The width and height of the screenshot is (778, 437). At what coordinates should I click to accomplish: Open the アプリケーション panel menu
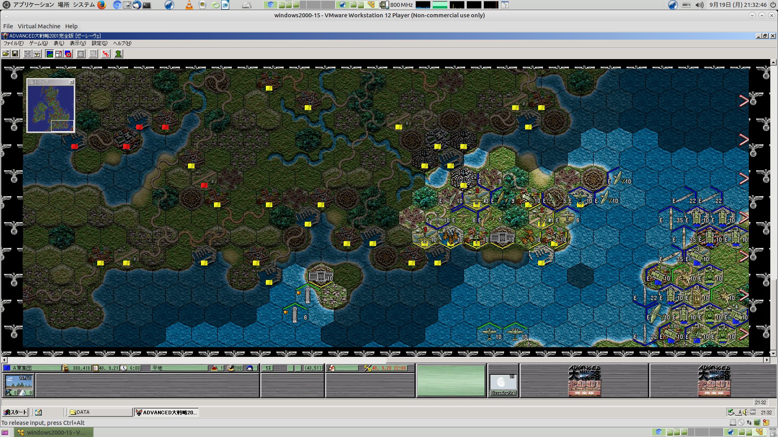point(34,5)
